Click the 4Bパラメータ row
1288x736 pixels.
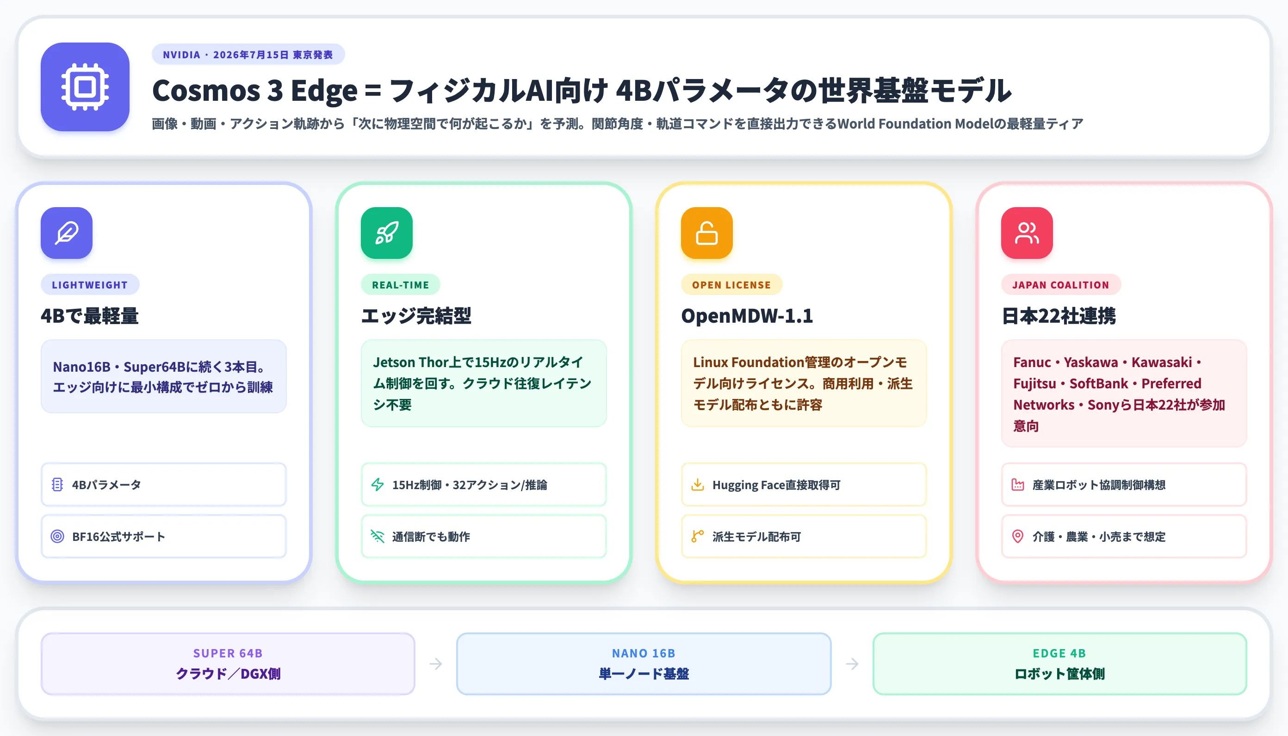(x=164, y=485)
